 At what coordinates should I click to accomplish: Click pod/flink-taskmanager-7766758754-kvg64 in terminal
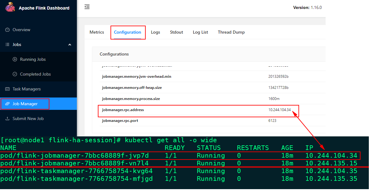click(x=76, y=171)
